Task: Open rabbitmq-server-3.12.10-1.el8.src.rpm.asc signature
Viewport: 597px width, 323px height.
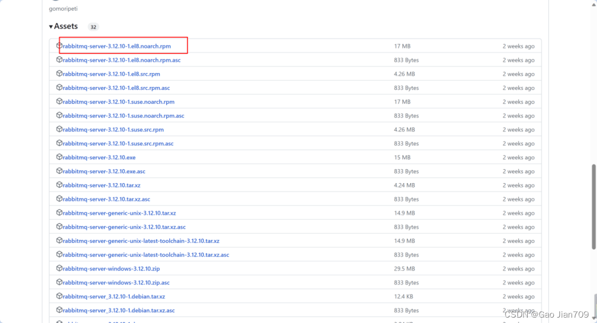Action: tap(116, 88)
